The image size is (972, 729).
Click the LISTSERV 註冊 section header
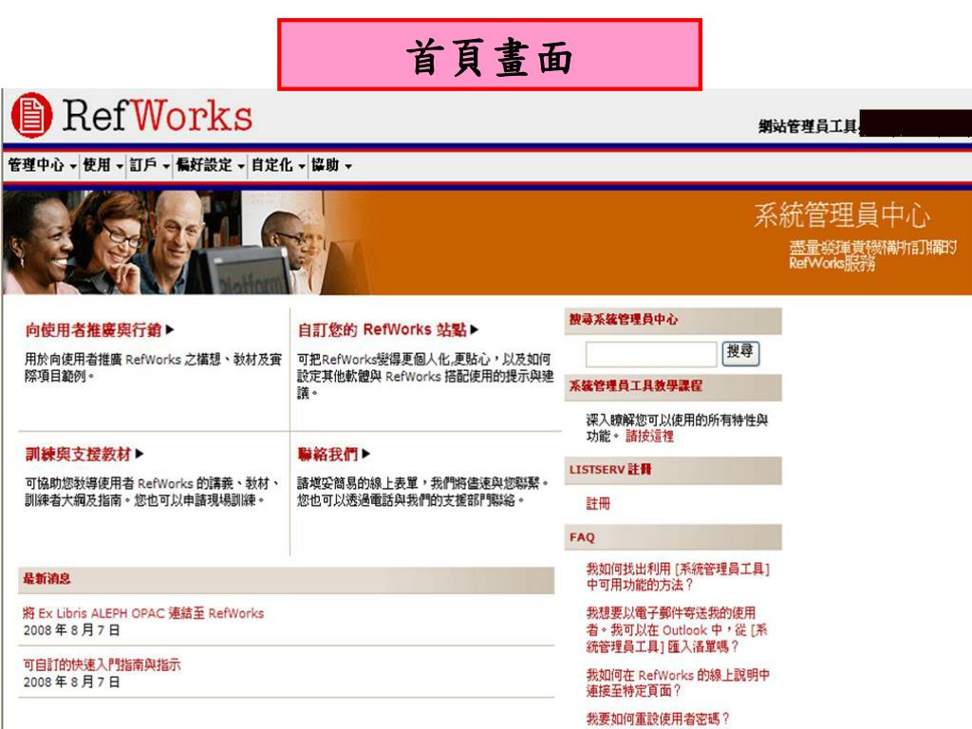pos(673,469)
